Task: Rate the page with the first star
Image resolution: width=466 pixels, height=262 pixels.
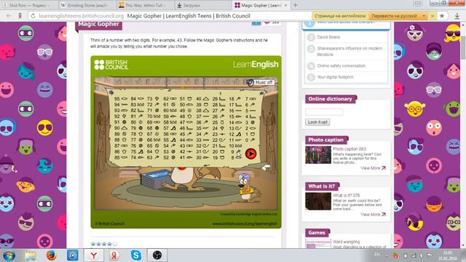Action: click(x=93, y=244)
